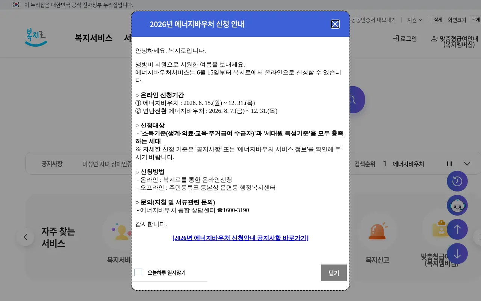Click the '크게' text size button
Screen dimensions: 481x301
pyautogui.click(x=476, y=20)
